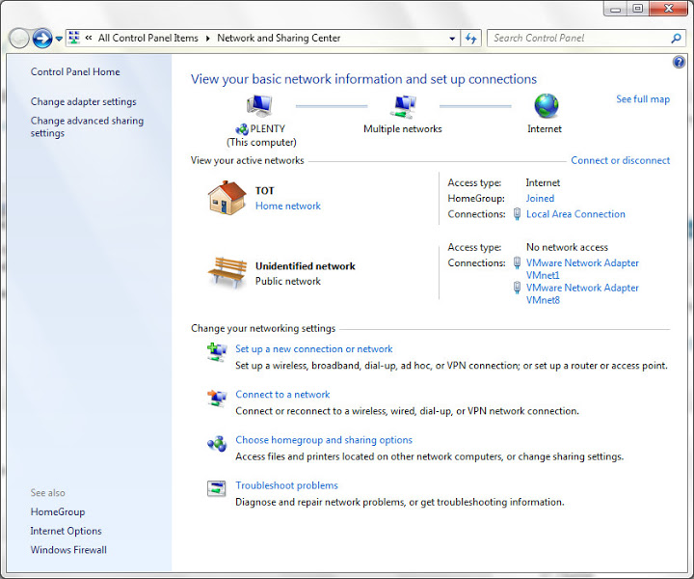
Task: Click the Joined HomeGroup link
Action: pyautogui.click(x=540, y=198)
